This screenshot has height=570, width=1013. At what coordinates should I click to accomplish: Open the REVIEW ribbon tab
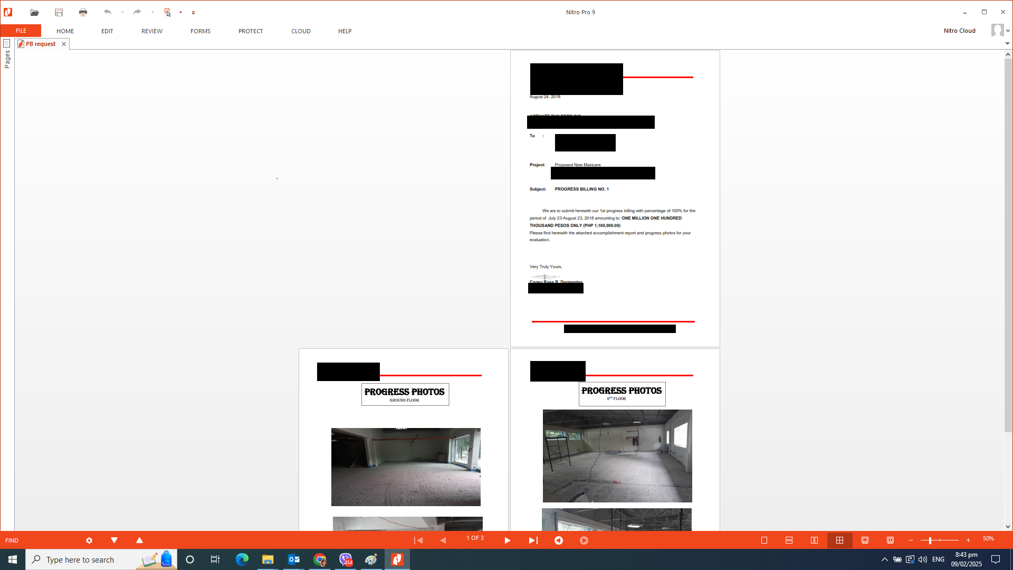tap(151, 31)
